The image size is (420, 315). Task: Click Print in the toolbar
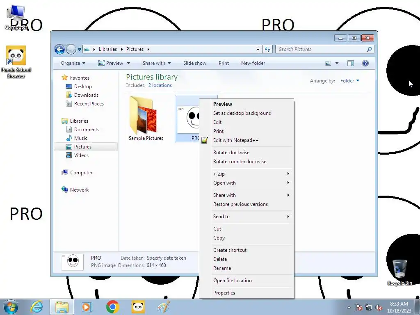tap(224, 63)
